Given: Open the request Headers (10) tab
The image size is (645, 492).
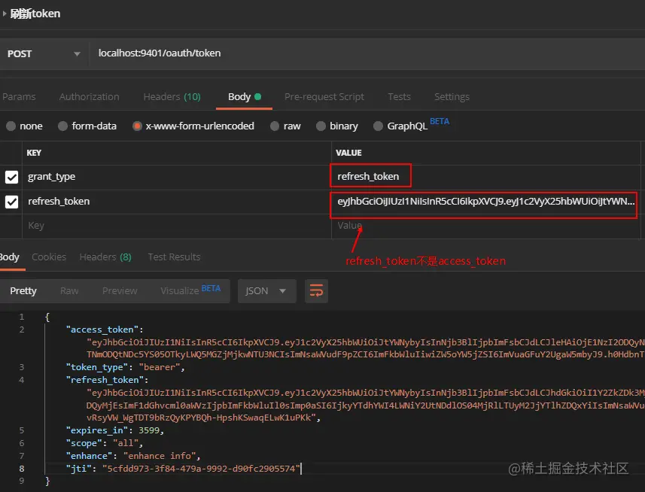Looking at the screenshot, I should pos(172,97).
